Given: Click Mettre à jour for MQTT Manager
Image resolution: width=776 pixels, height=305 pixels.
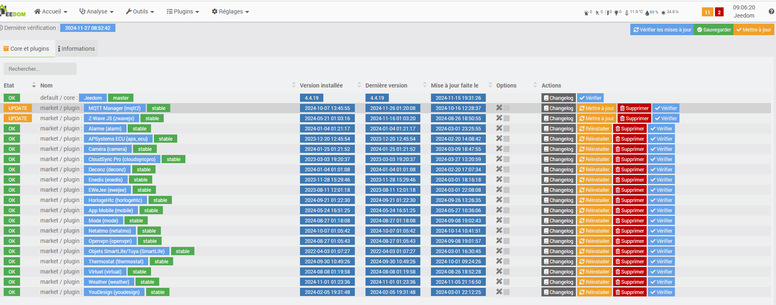Looking at the screenshot, I should point(596,108).
